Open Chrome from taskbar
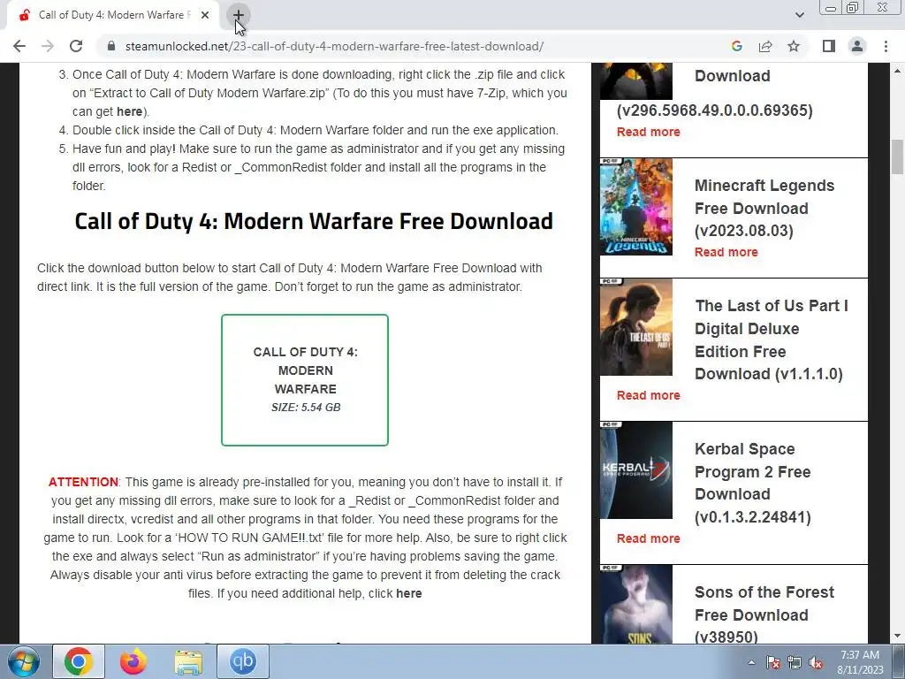905x679 pixels. click(79, 661)
